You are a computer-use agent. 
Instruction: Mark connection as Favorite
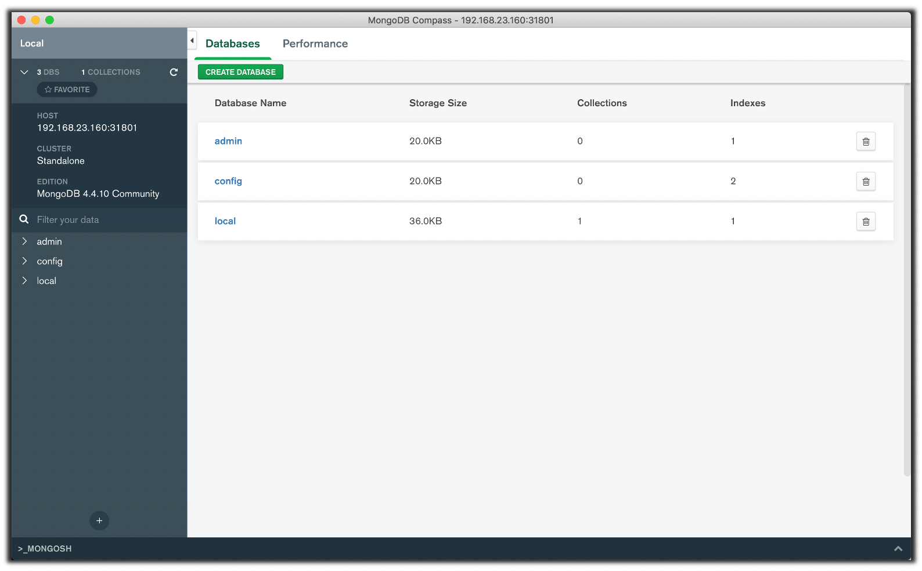click(67, 89)
